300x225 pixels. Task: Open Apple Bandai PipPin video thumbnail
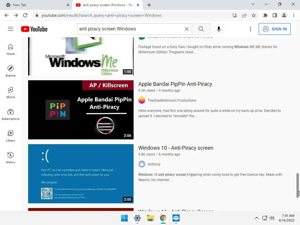coord(81,110)
